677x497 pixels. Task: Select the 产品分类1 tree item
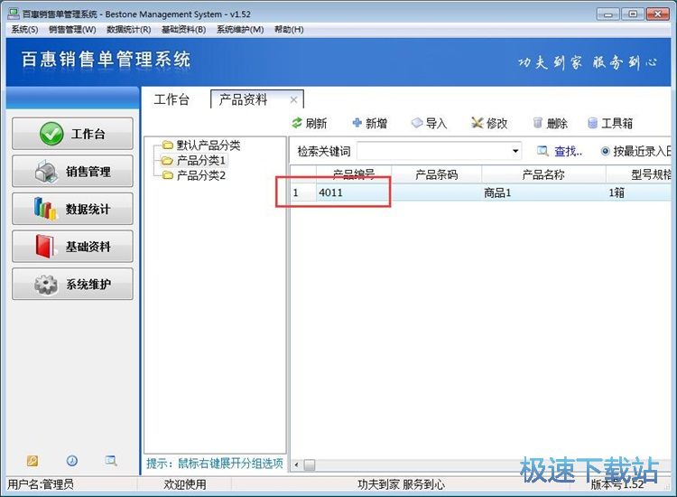coord(200,160)
